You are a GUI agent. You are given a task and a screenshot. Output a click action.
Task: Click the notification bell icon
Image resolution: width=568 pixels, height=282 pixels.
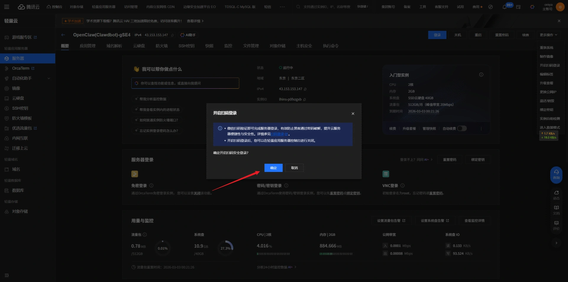(x=504, y=7)
